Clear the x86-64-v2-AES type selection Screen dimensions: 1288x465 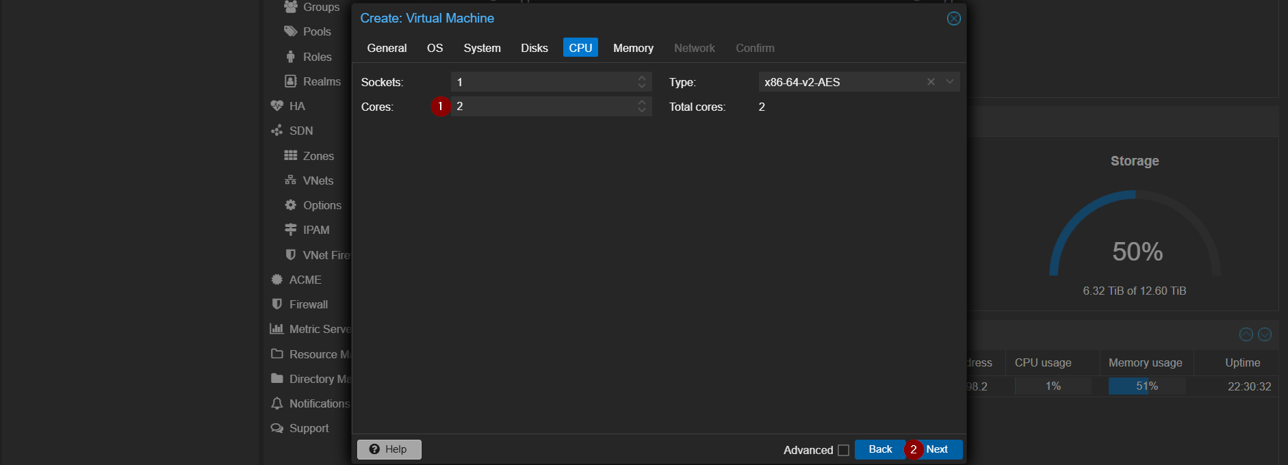tap(931, 82)
